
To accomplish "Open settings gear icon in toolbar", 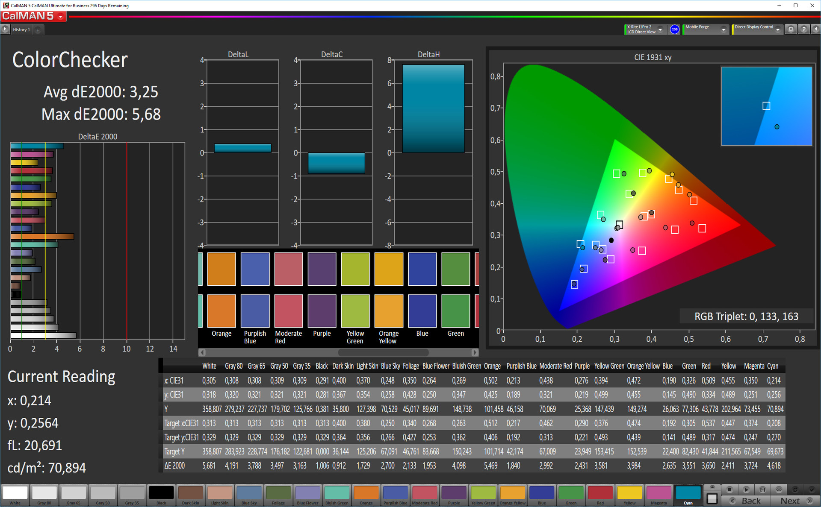I will (791, 29).
